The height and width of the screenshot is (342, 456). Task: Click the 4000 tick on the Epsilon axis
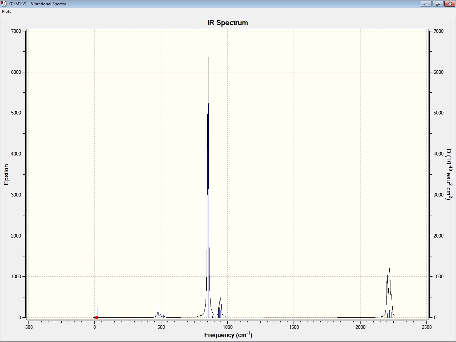[16, 154]
